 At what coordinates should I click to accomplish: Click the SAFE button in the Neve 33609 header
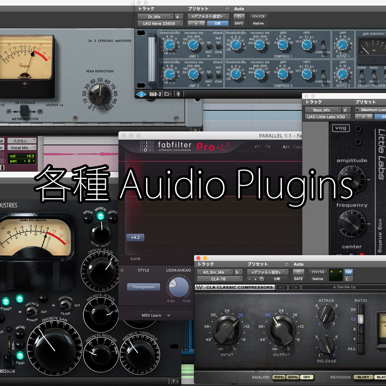239,23
